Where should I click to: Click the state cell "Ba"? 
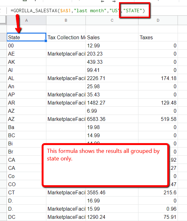(x=26, y=127)
